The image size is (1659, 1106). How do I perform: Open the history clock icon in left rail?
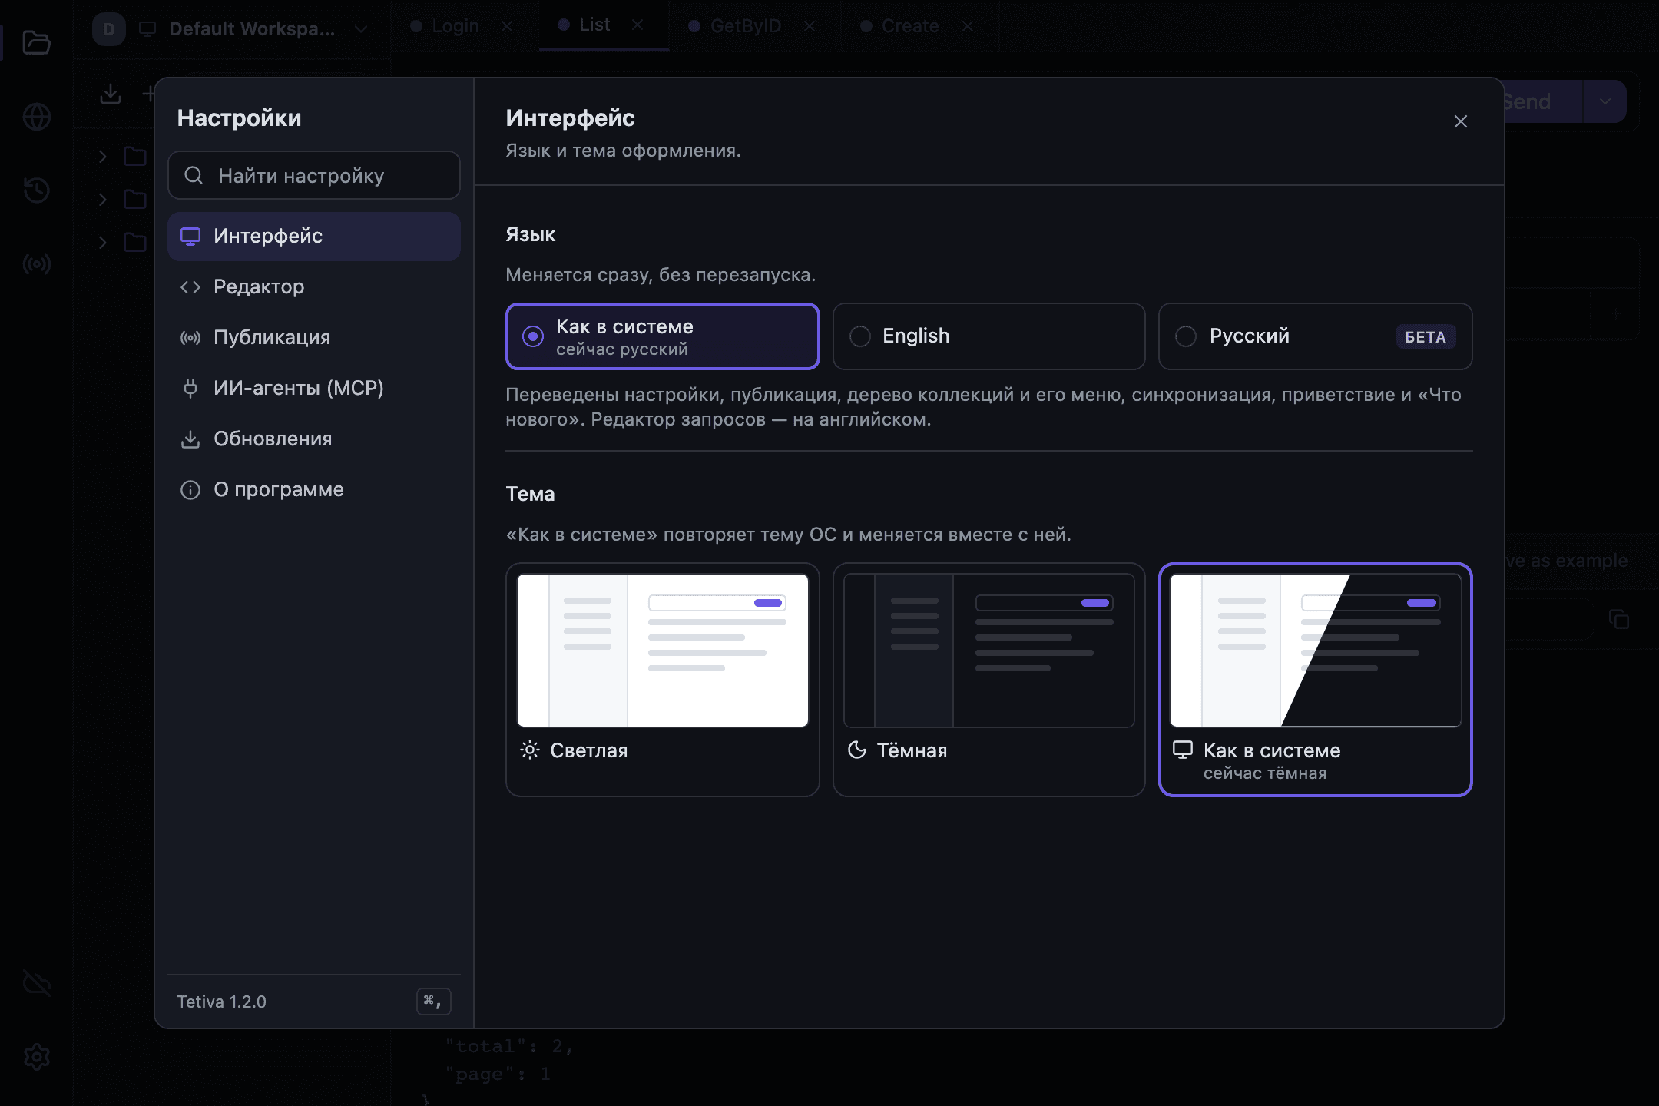click(x=36, y=190)
